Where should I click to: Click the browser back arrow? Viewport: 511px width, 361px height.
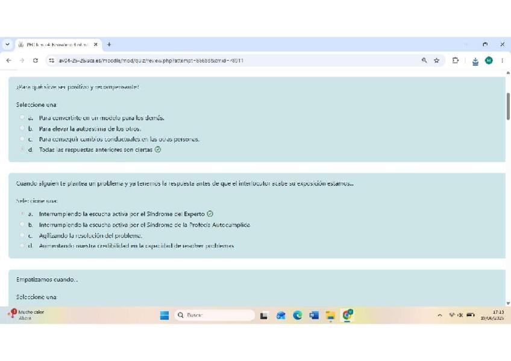tap(9, 60)
